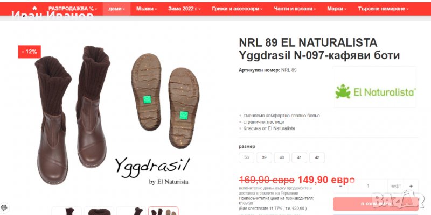Click the -12% discount badge
Viewport: 431px width, 215px height.
click(30, 52)
